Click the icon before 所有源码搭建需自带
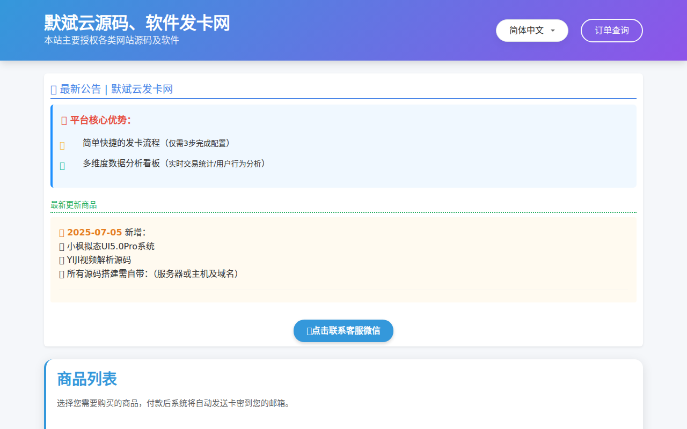687x429 pixels. tap(61, 273)
